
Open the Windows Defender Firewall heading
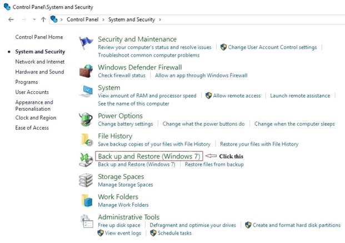[140, 67]
